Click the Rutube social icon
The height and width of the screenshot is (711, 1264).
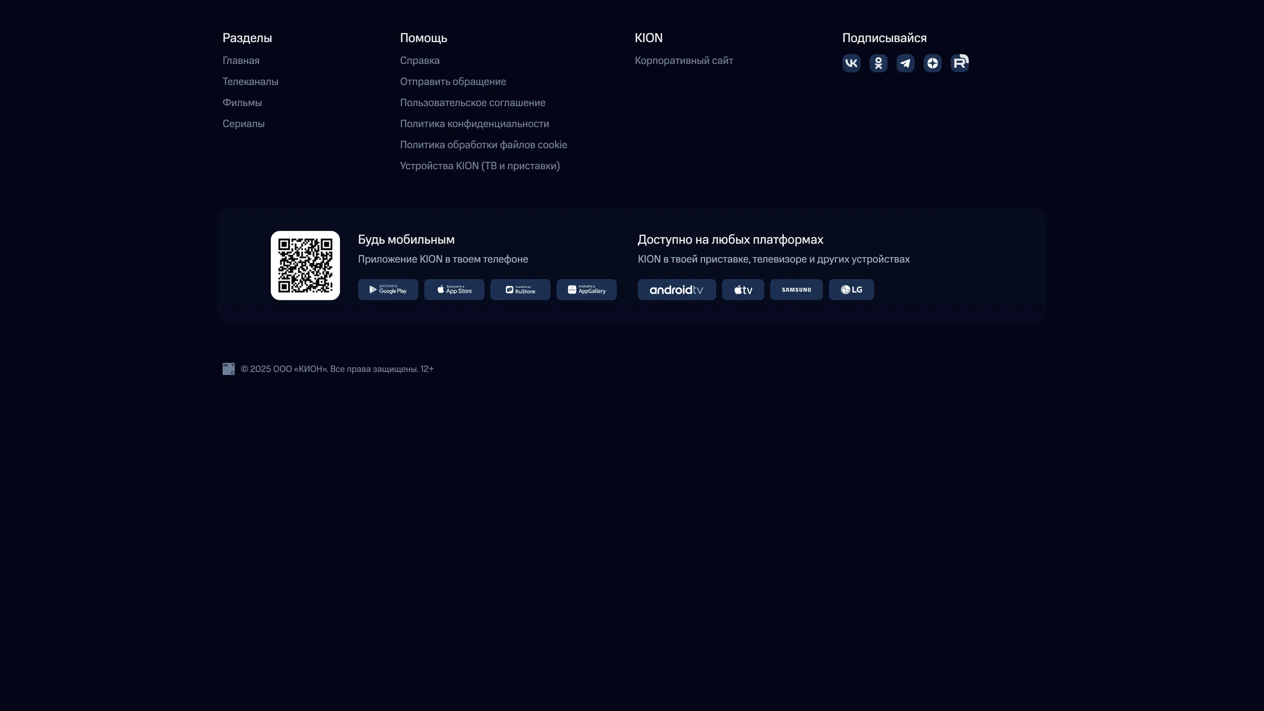[x=959, y=63]
